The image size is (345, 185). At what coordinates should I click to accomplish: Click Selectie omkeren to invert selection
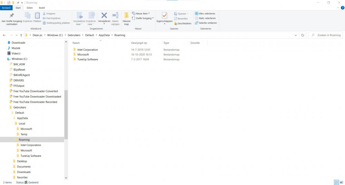[206, 23]
